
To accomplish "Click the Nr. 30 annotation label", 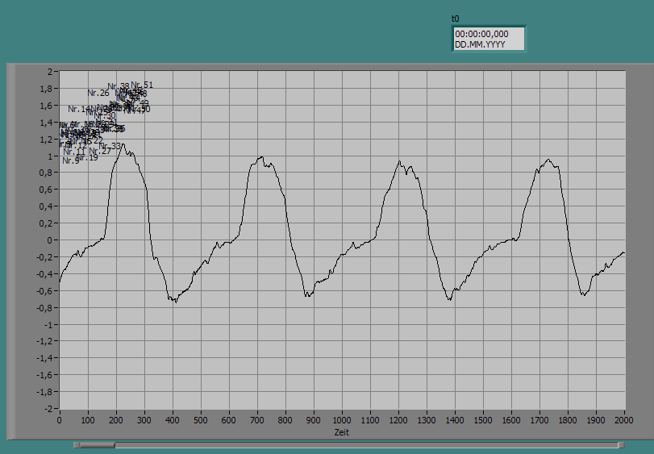I will 105,115.
